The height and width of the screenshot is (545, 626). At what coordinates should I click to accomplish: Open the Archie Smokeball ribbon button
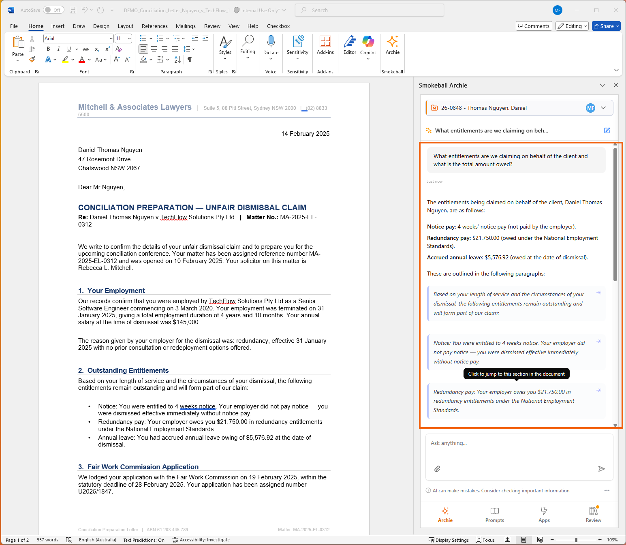[392, 45]
